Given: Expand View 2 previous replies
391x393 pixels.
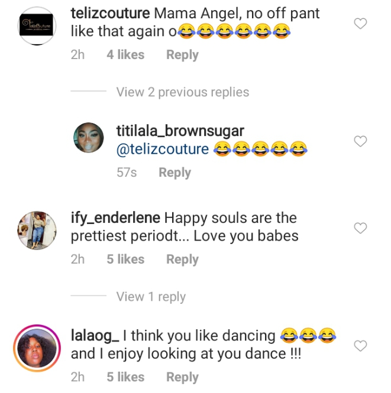Looking at the screenshot, I should 182,92.
